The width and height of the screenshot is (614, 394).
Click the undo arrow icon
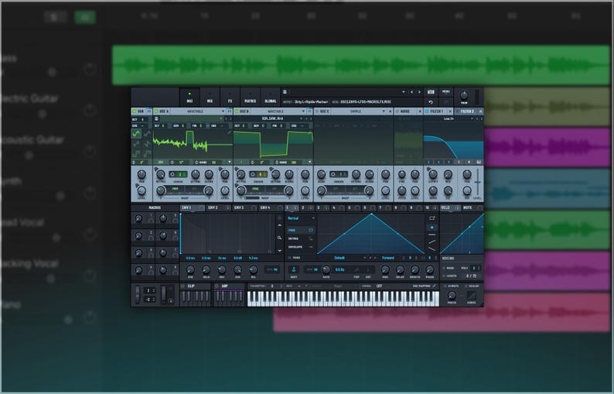click(x=431, y=102)
